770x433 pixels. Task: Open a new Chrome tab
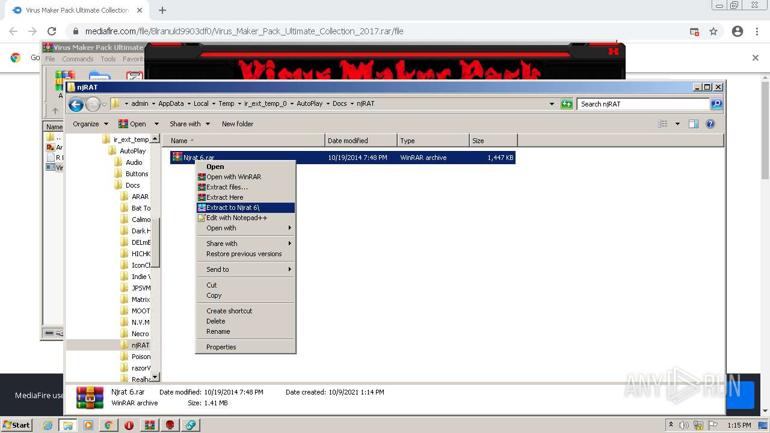coord(162,10)
